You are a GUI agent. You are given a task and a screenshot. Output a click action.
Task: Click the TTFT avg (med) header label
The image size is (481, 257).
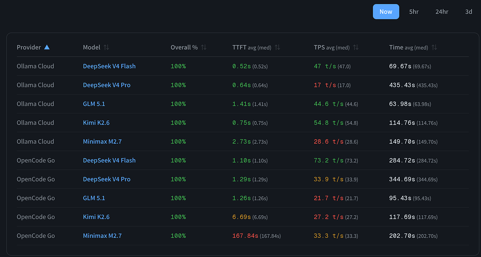[252, 47]
